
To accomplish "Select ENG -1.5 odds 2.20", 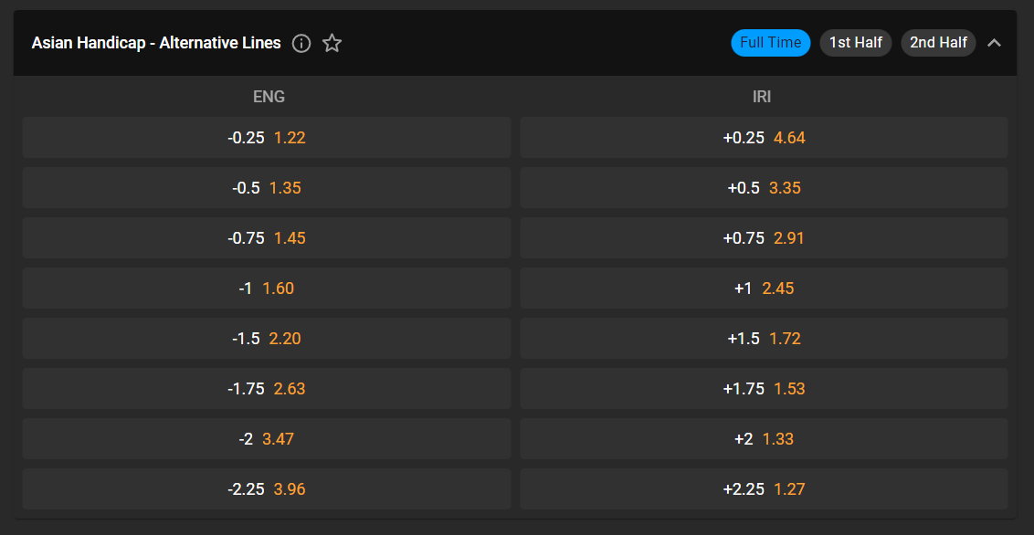I will click(x=267, y=338).
